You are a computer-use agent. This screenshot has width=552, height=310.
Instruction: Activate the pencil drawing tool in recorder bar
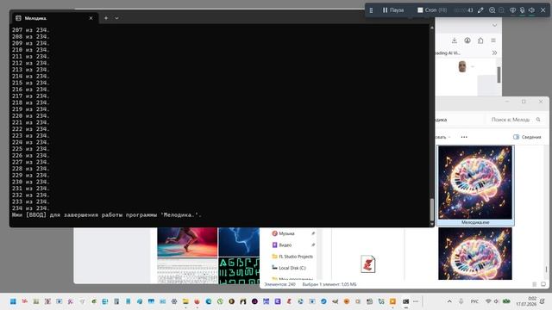[480, 10]
